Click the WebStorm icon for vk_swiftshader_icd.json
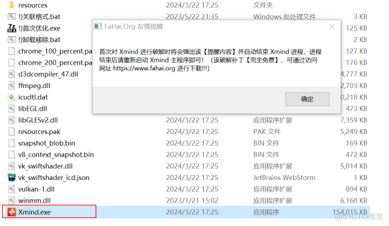 [x=12, y=177]
